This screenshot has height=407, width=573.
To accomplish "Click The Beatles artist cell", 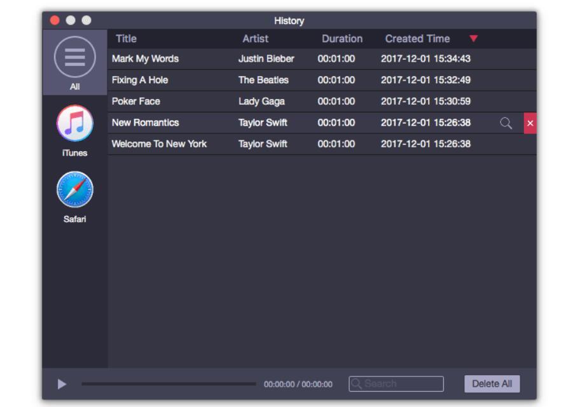I will coord(263,80).
